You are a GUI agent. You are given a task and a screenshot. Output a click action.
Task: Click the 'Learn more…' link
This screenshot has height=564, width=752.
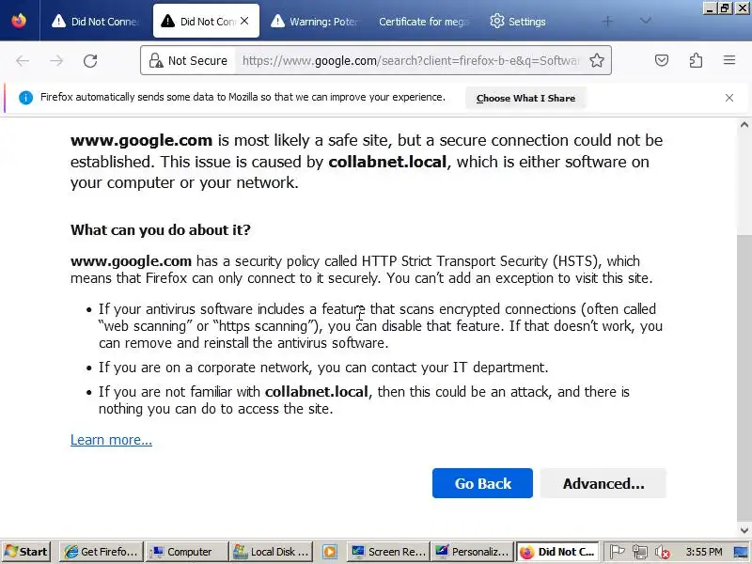(x=111, y=440)
